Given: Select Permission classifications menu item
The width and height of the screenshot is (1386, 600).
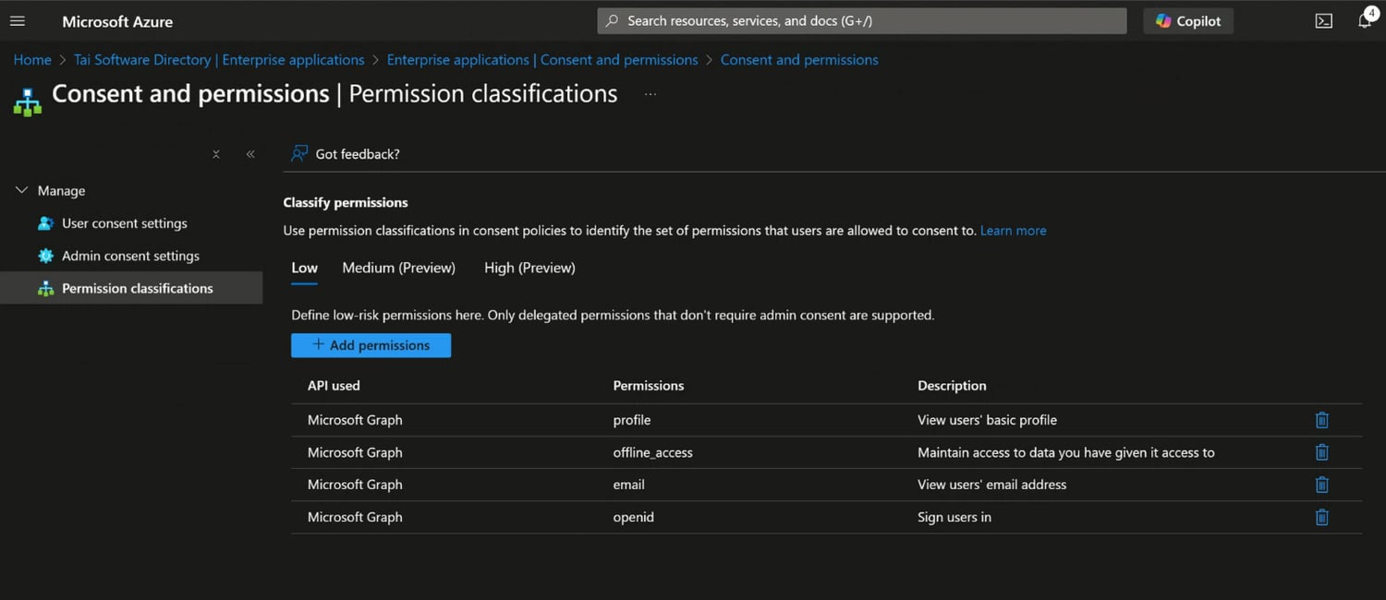Looking at the screenshot, I should (x=131, y=288).
